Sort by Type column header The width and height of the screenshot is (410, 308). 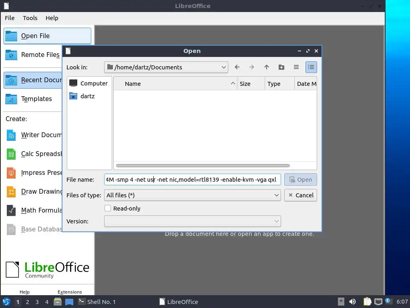279,83
